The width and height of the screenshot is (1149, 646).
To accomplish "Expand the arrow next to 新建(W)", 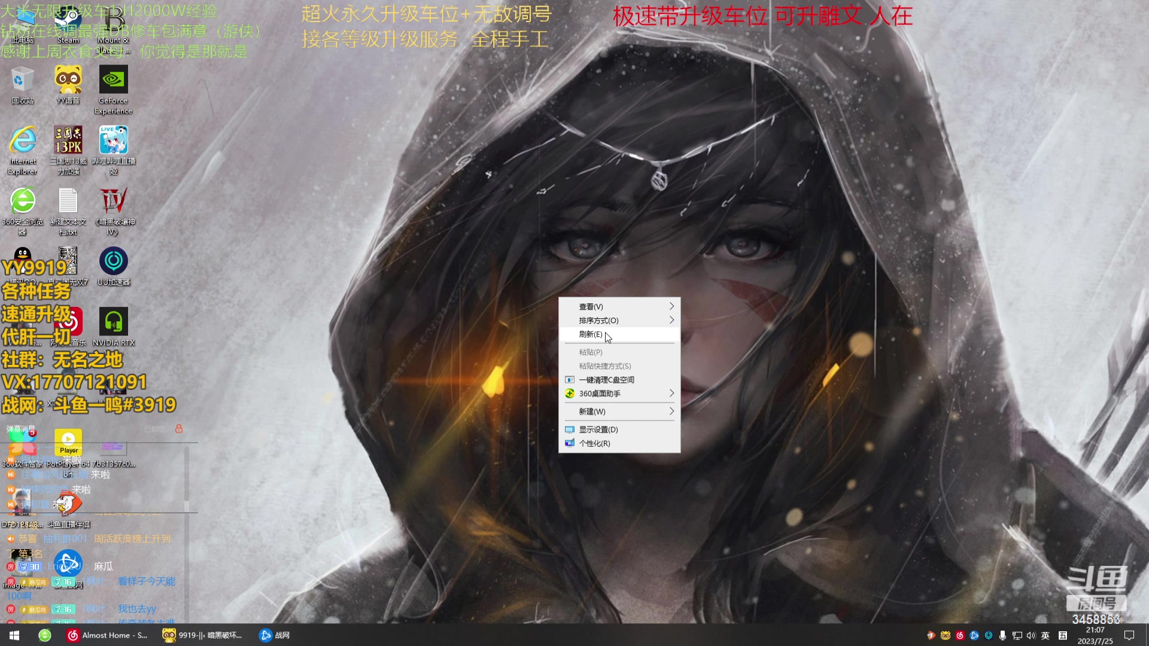I will point(671,411).
